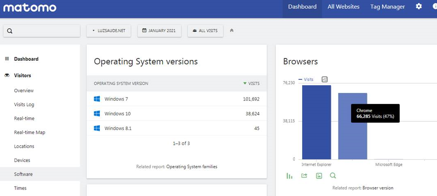The image size is (437, 196).
Task: Click the Windows 7 logo icon
Action: click(97, 99)
